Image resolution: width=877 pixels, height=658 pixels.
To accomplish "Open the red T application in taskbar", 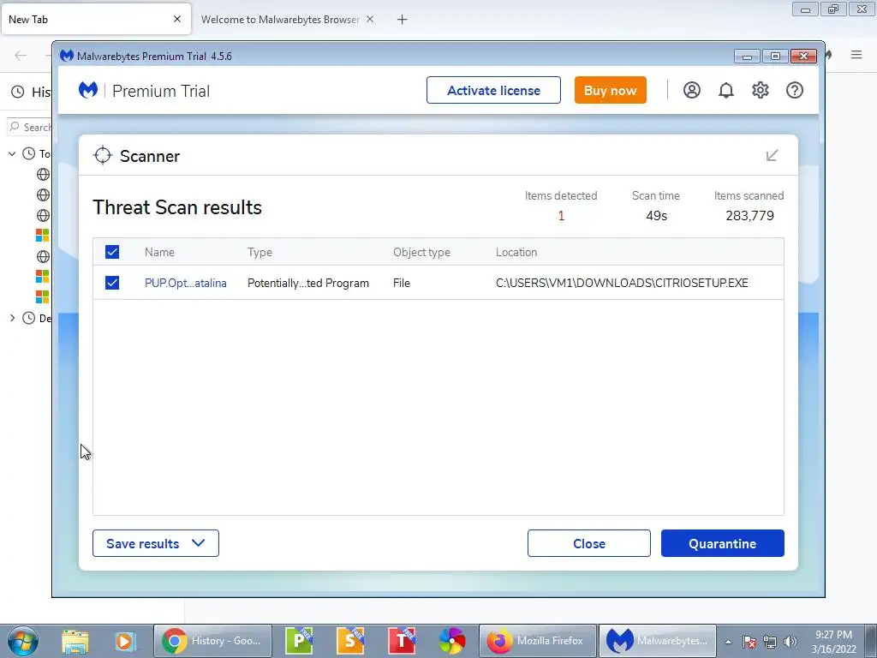I will [402, 641].
